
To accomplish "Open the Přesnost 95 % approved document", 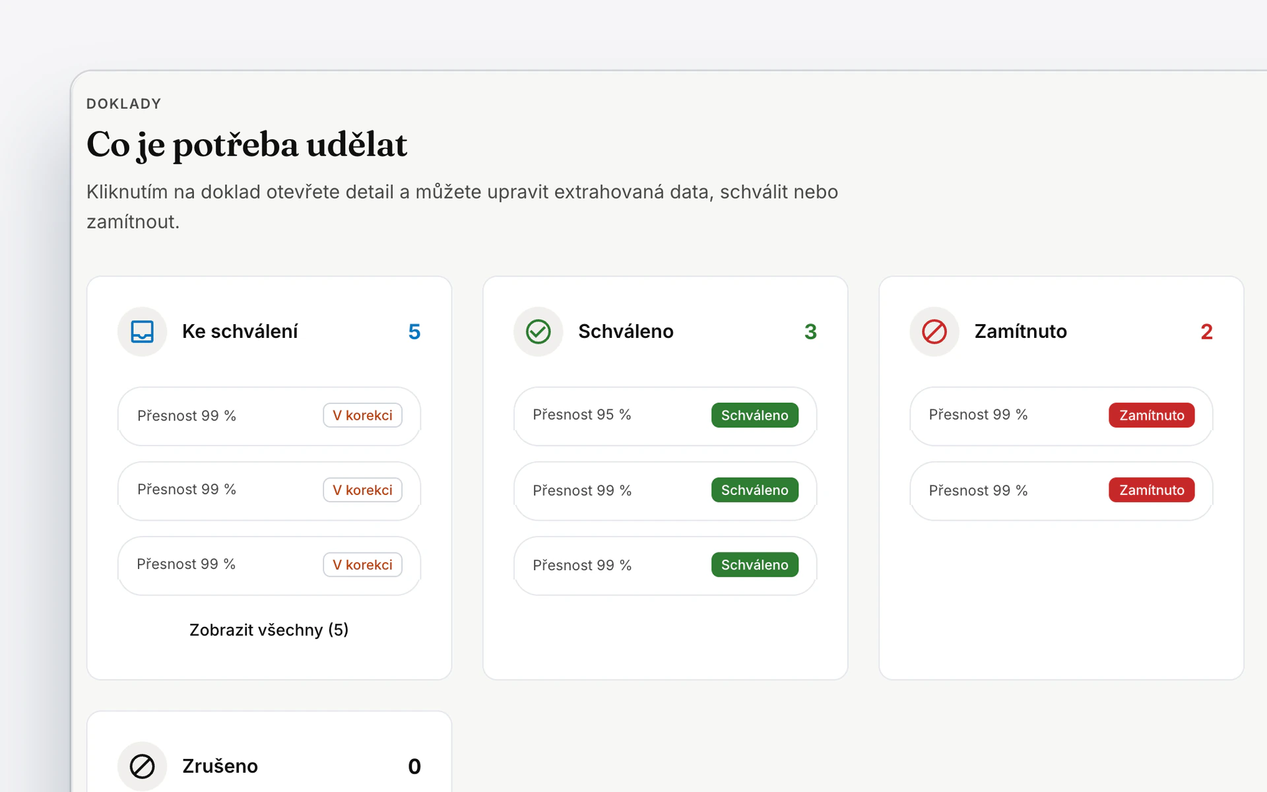I will point(665,416).
